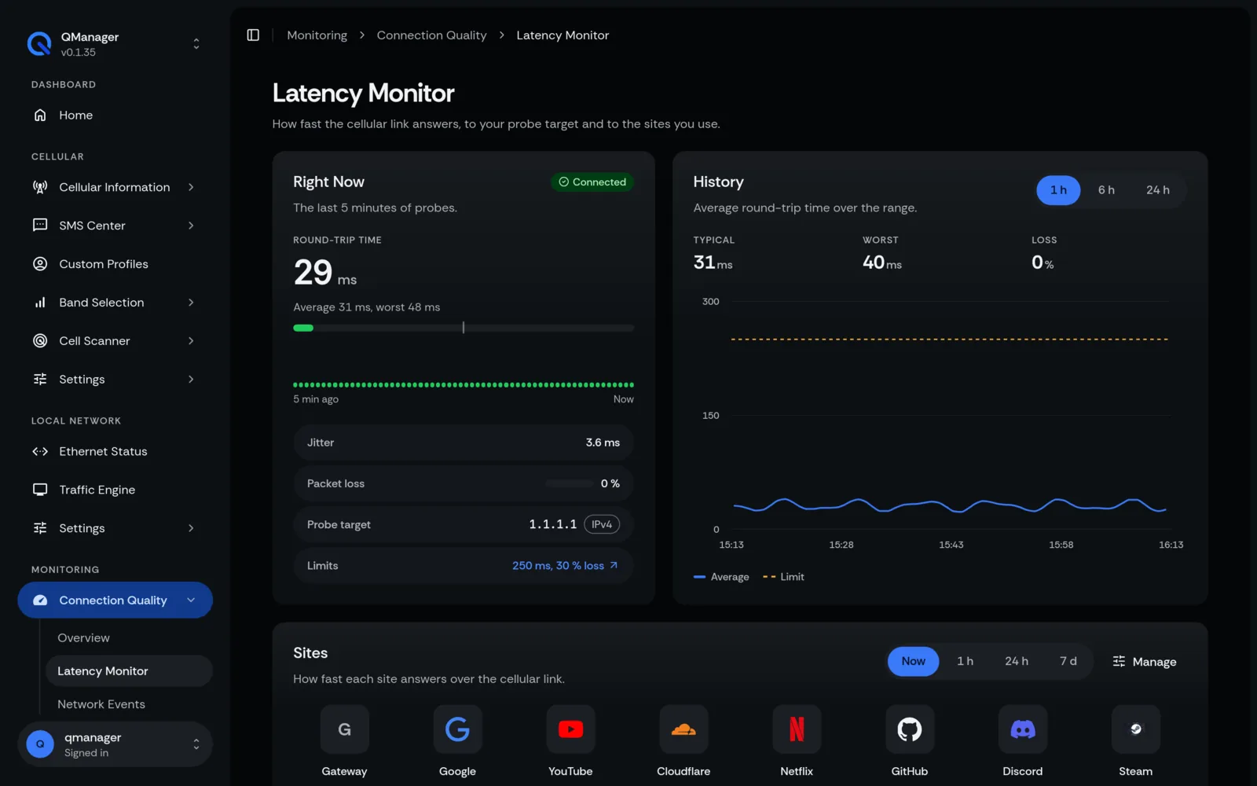Click the Packet loss bar indicator

click(569, 484)
